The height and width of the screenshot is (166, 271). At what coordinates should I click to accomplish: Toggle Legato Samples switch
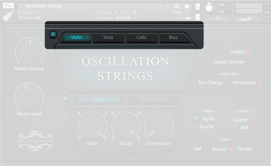249,62
